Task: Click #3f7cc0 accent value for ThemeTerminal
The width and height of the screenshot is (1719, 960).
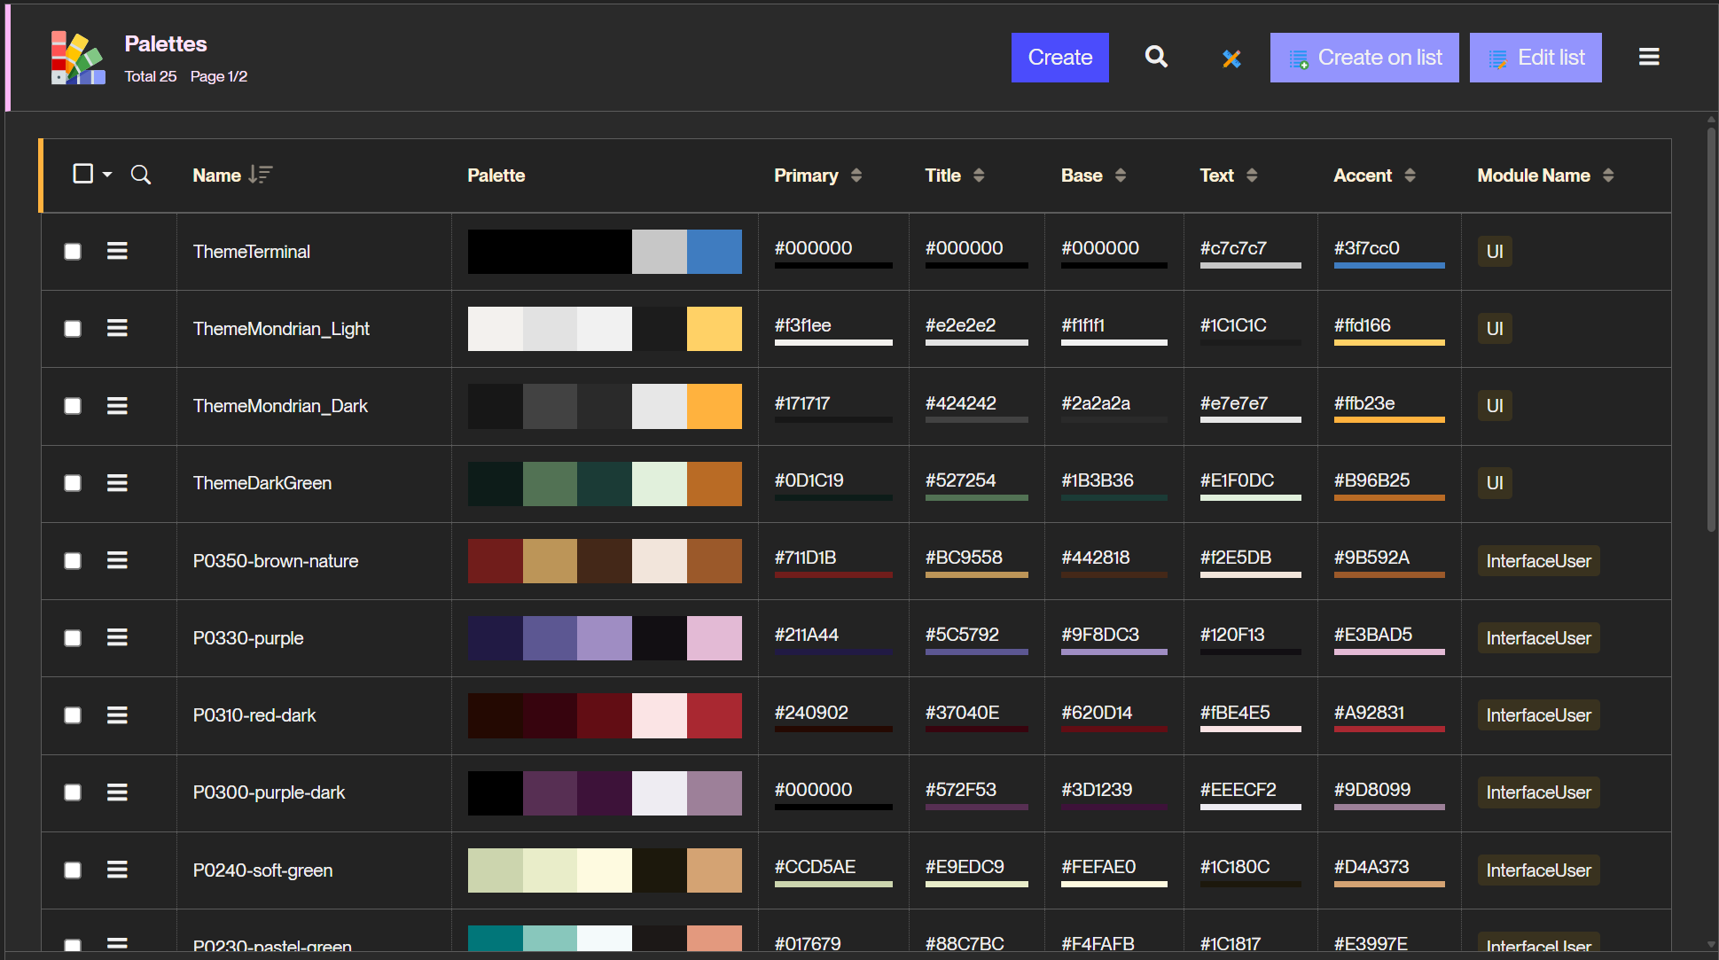Action: [1366, 248]
